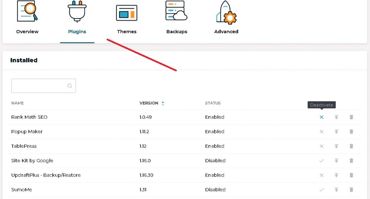370x199 pixels.
Task: Click the Installed section heading
Action: [x=24, y=60]
